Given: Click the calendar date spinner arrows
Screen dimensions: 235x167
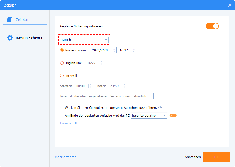Looking at the screenshot, I should click(x=114, y=50).
